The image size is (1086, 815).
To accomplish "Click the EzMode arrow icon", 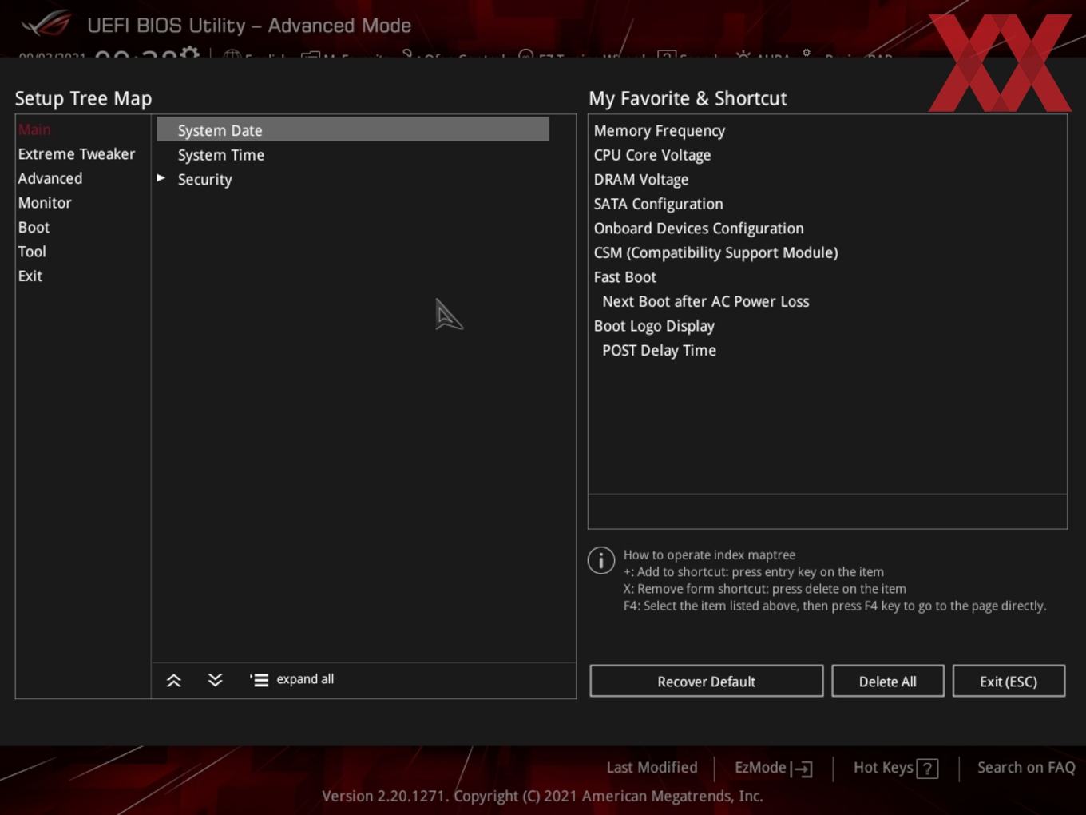I will [x=802, y=769].
